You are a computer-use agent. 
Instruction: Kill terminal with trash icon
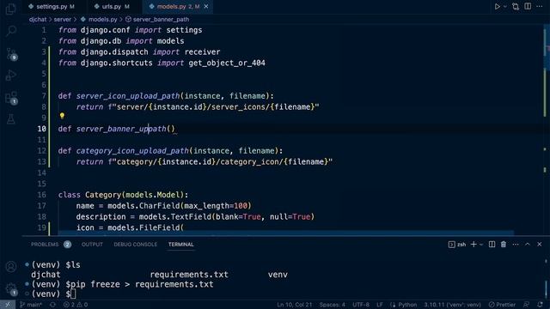point(504,244)
